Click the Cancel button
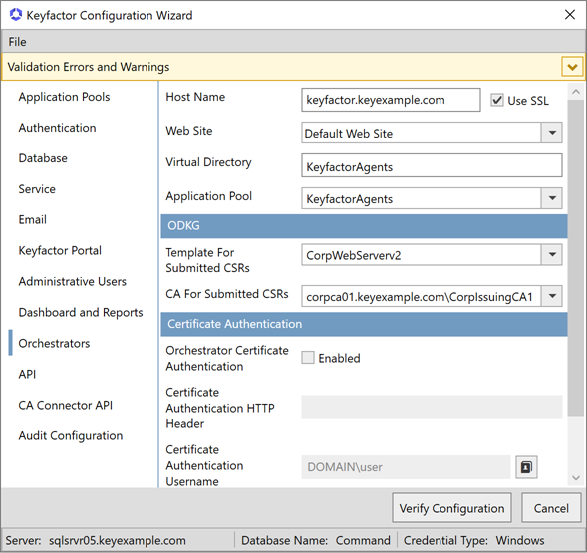 tap(551, 508)
